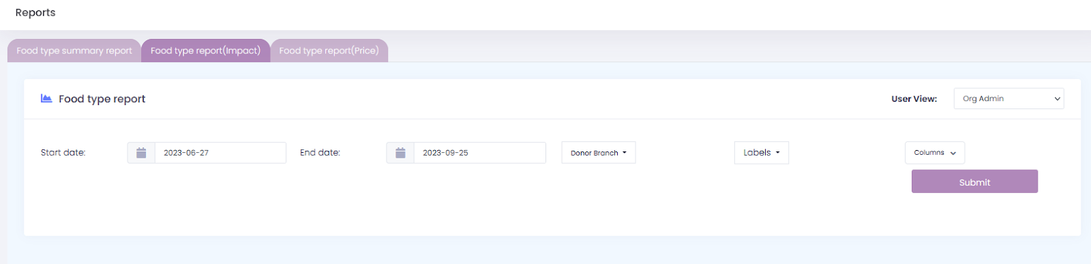Open the Food type report(Price) tab
1091x264 pixels.
tap(329, 50)
